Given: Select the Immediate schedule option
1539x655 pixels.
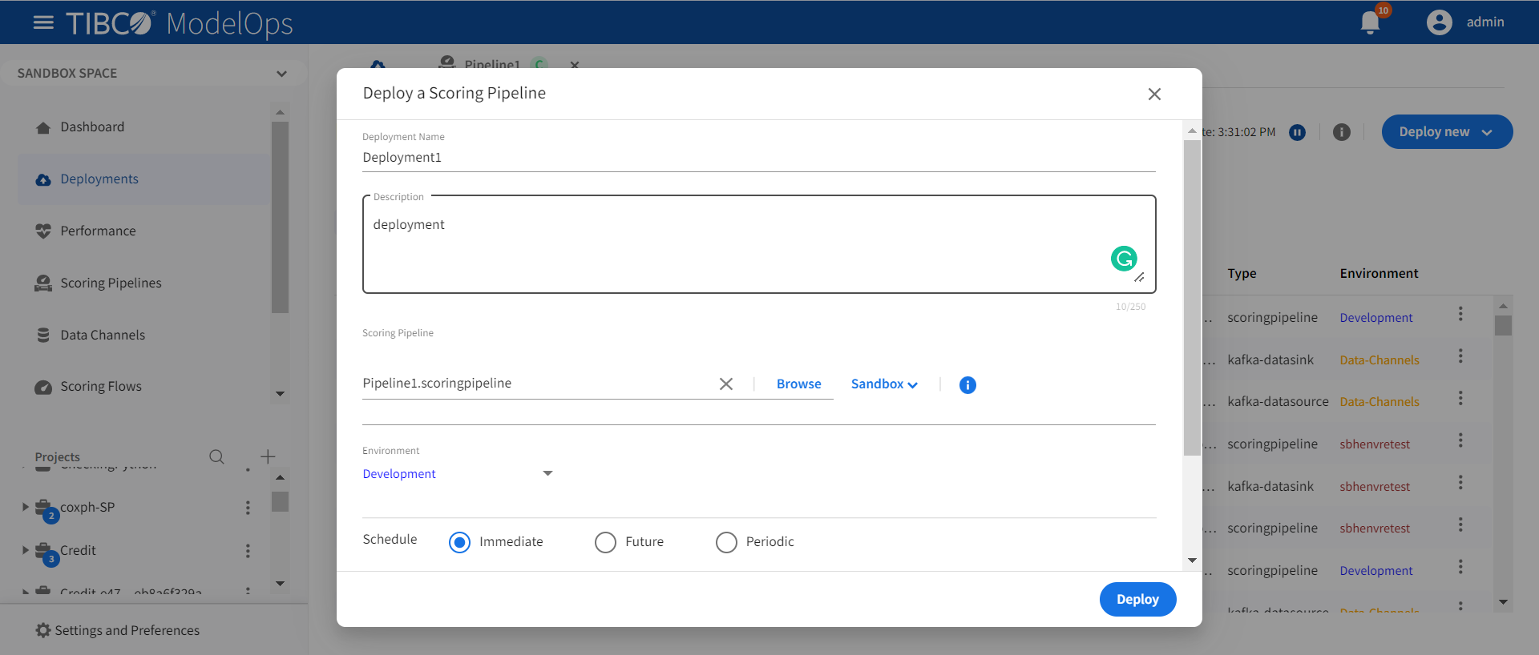Looking at the screenshot, I should [x=460, y=542].
